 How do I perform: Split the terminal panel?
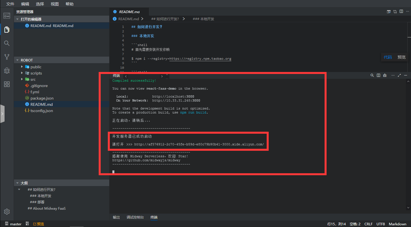pos(378,75)
